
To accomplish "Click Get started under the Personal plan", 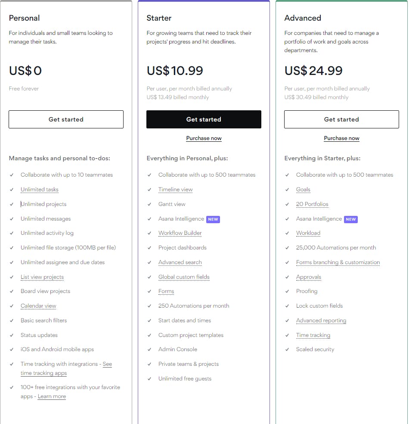I will (x=66, y=119).
